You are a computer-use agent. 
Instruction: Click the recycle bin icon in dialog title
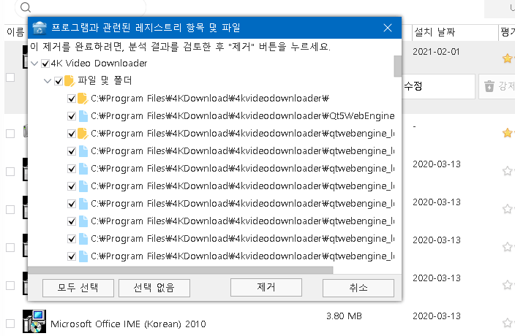40,28
